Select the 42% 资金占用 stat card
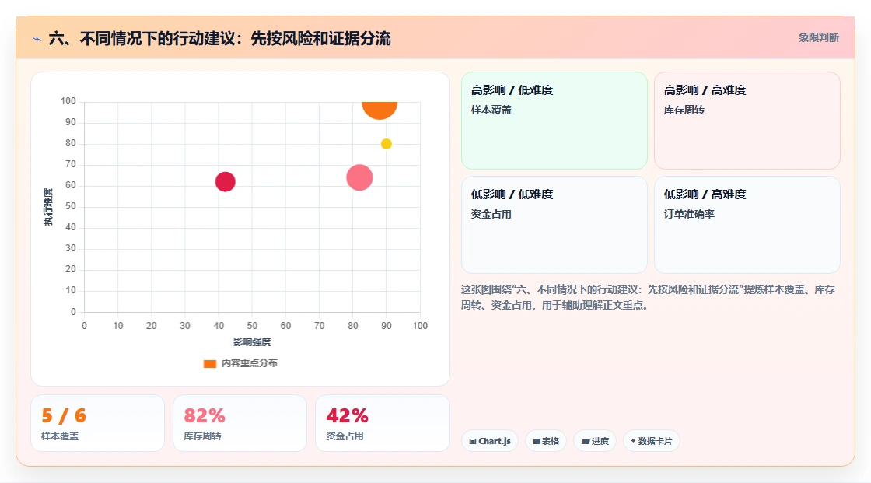 click(382, 424)
